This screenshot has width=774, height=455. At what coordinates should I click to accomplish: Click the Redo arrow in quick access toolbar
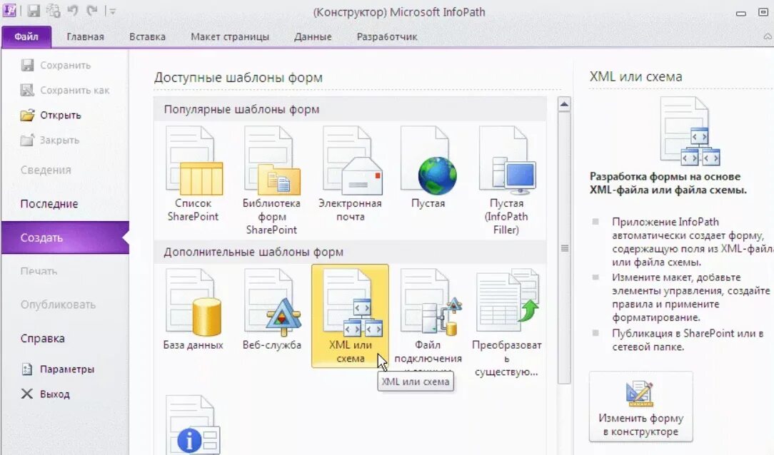click(92, 11)
